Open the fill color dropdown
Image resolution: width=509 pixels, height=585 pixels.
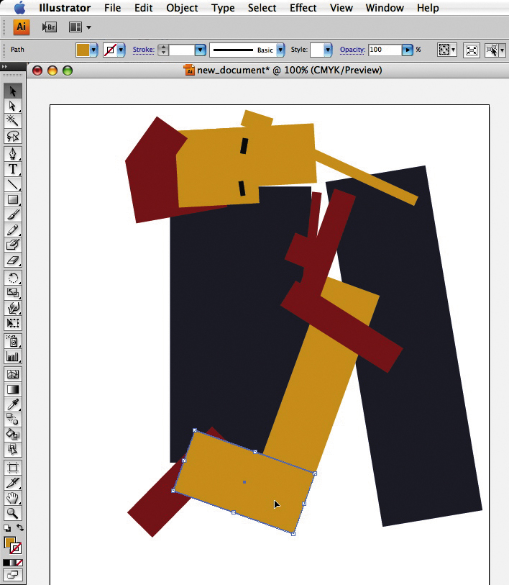pyautogui.click(x=93, y=50)
